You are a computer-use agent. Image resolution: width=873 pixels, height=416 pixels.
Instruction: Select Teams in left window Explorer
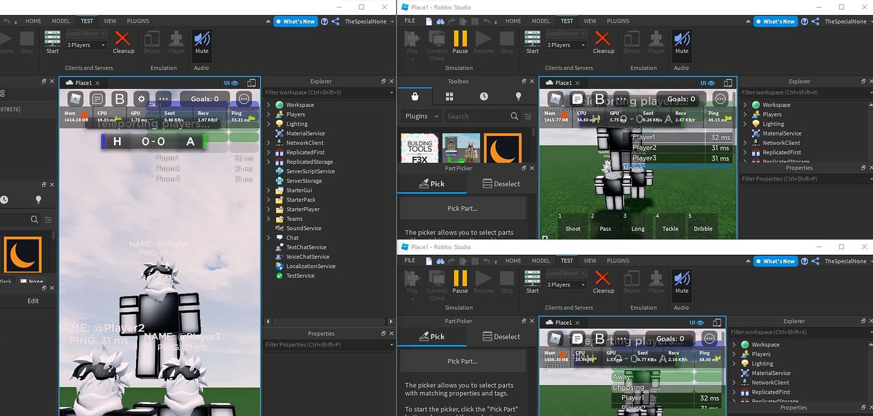tap(294, 219)
